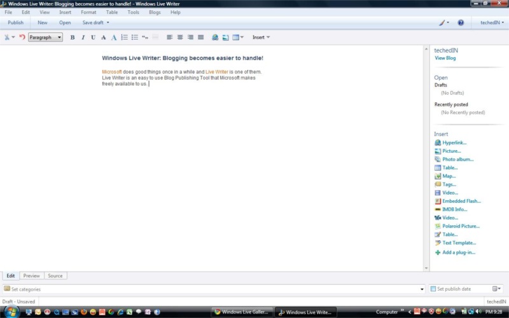Viewport: 509px width, 318px height.
Task: Click the orange Live Writer link text
Action: [x=217, y=72]
